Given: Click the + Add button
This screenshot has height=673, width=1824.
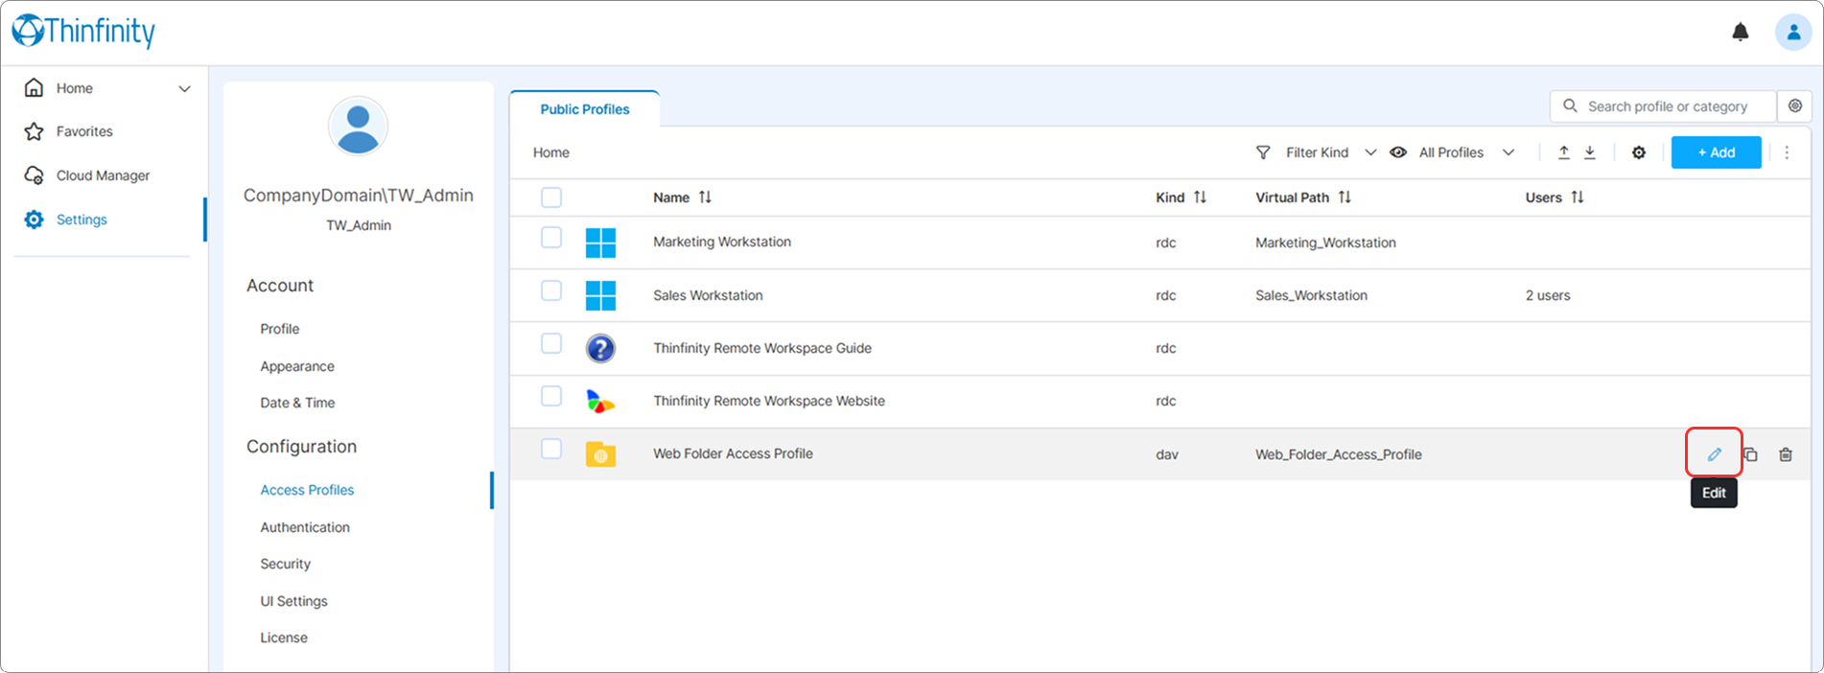Looking at the screenshot, I should click(1716, 152).
